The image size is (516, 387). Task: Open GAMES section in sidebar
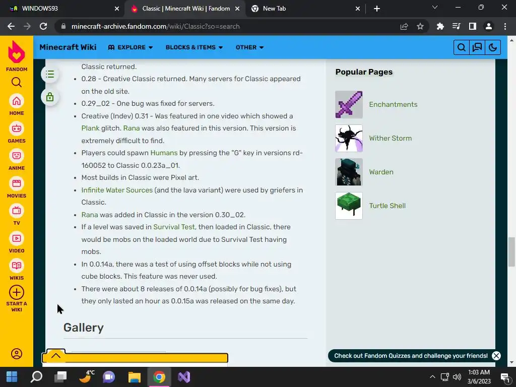[17, 128]
